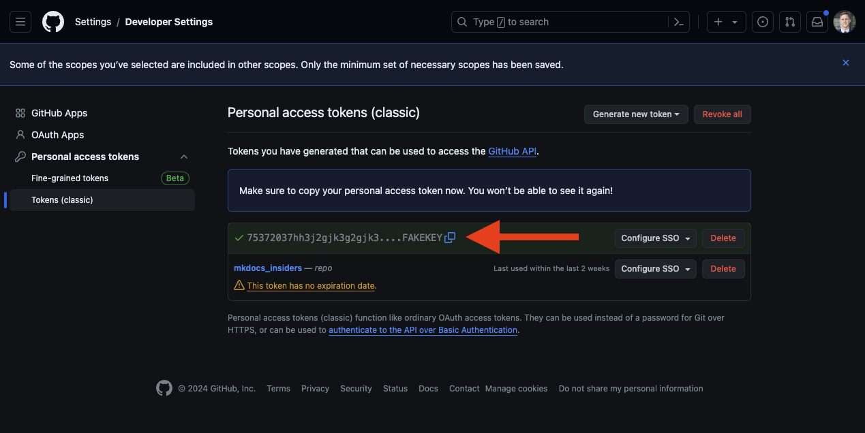Expand the create new plus dropdown
The image size is (865, 433).
(x=726, y=22)
